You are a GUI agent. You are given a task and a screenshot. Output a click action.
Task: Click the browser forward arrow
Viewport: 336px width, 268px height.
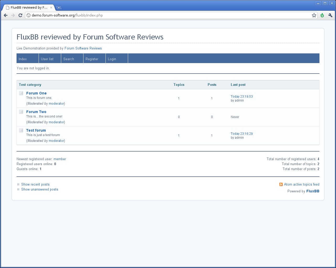pyautogui.click(x=13, y=15)
